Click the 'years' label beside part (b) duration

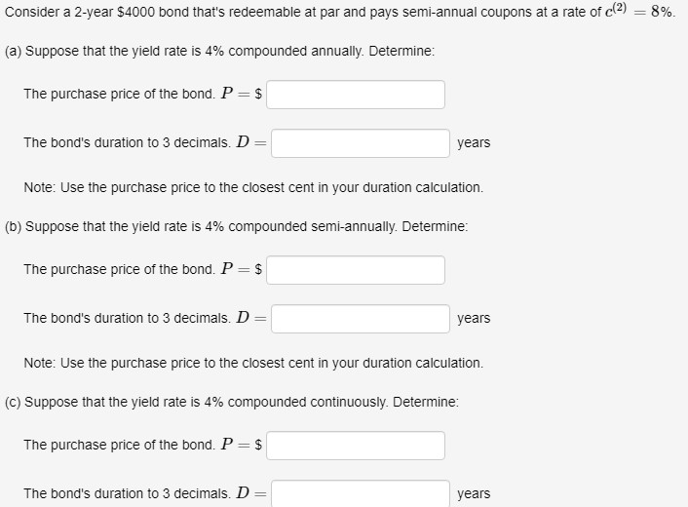click(474, 318)
